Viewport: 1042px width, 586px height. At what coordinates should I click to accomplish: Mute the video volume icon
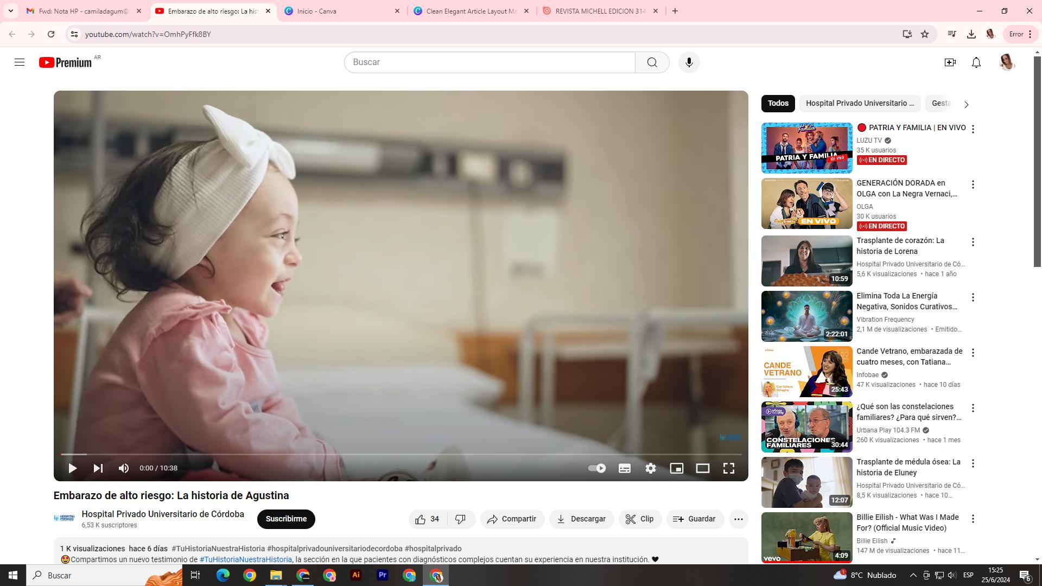pos(124,468)
